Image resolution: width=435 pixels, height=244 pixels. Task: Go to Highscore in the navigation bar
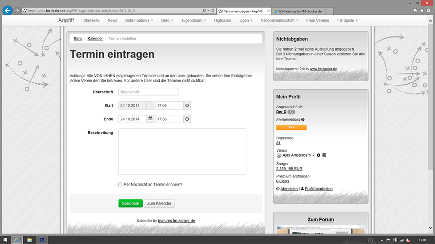coord(222,20)
